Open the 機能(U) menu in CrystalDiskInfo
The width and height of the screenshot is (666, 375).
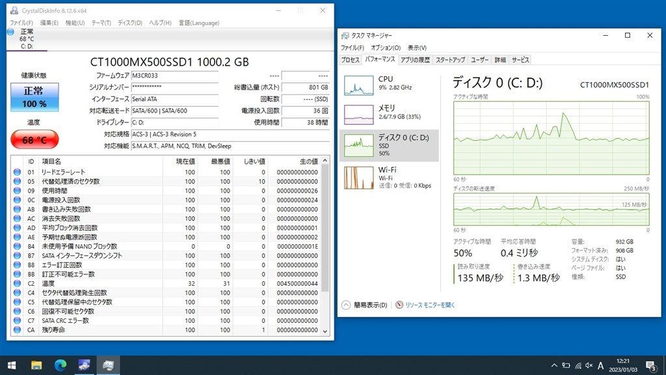[75, 23]
